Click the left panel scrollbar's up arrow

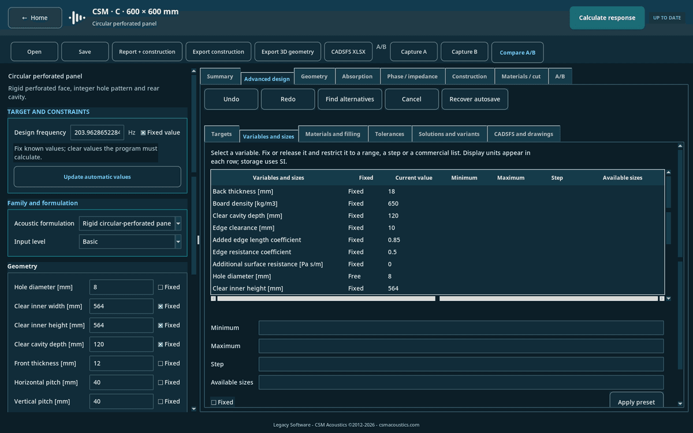tap(193, 72)
